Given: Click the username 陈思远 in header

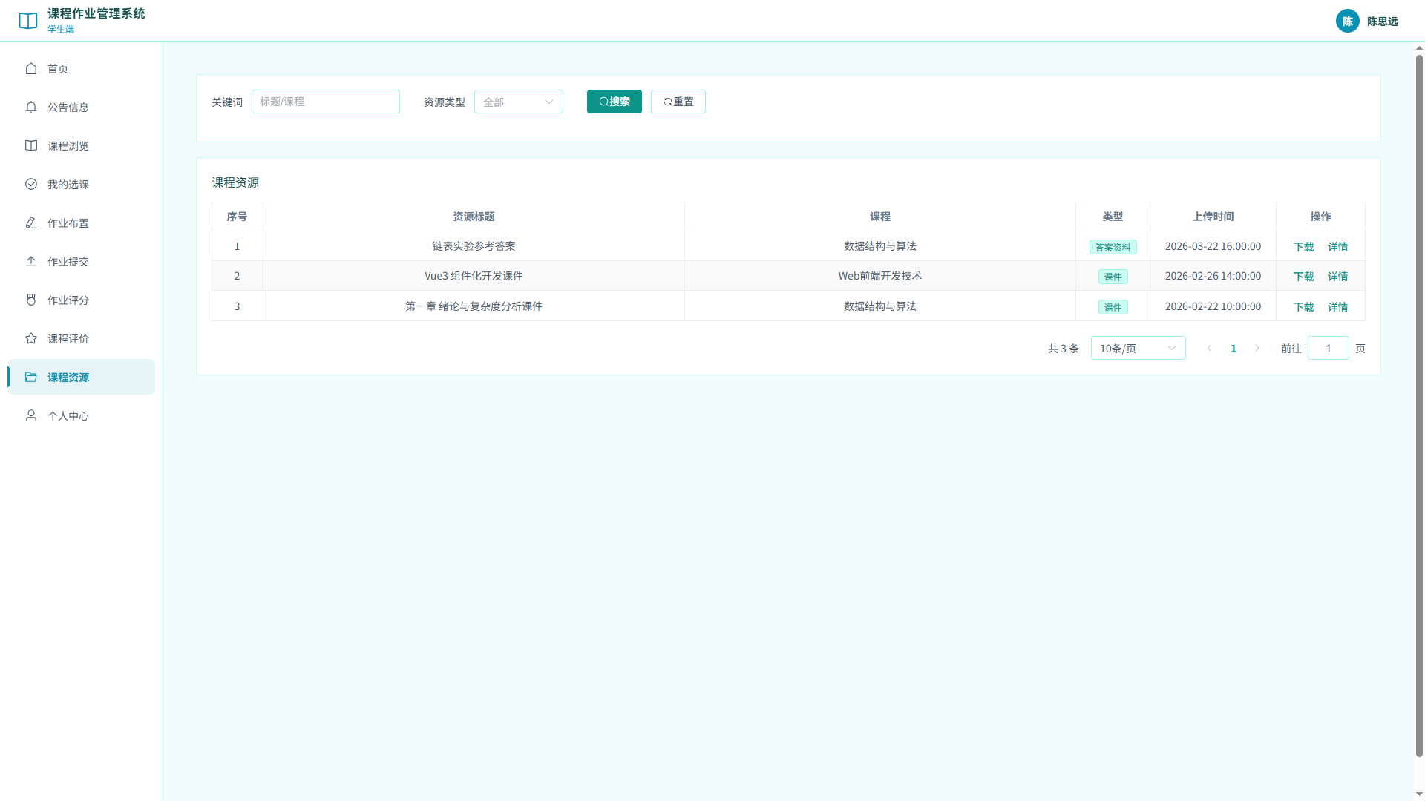Looking at the screenshot, I should [x=1383, y=22].
